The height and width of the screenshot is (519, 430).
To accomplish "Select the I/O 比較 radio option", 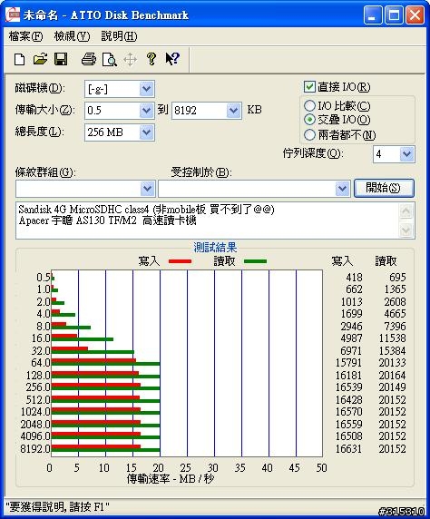I will [x=309, y=105].
